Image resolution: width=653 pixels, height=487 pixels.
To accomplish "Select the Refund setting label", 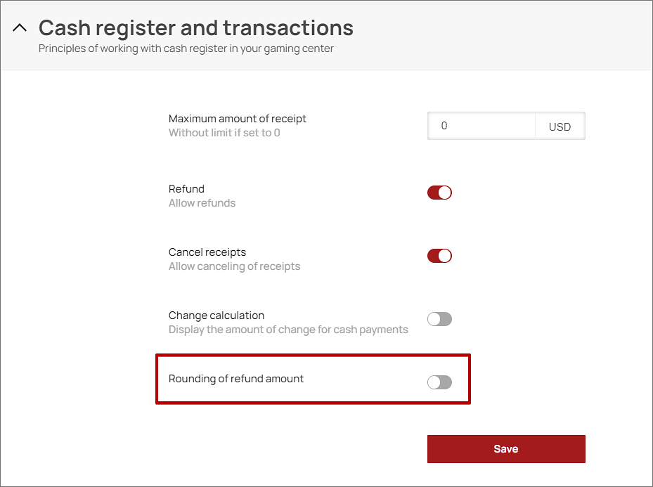I will (x=186, y=188).
